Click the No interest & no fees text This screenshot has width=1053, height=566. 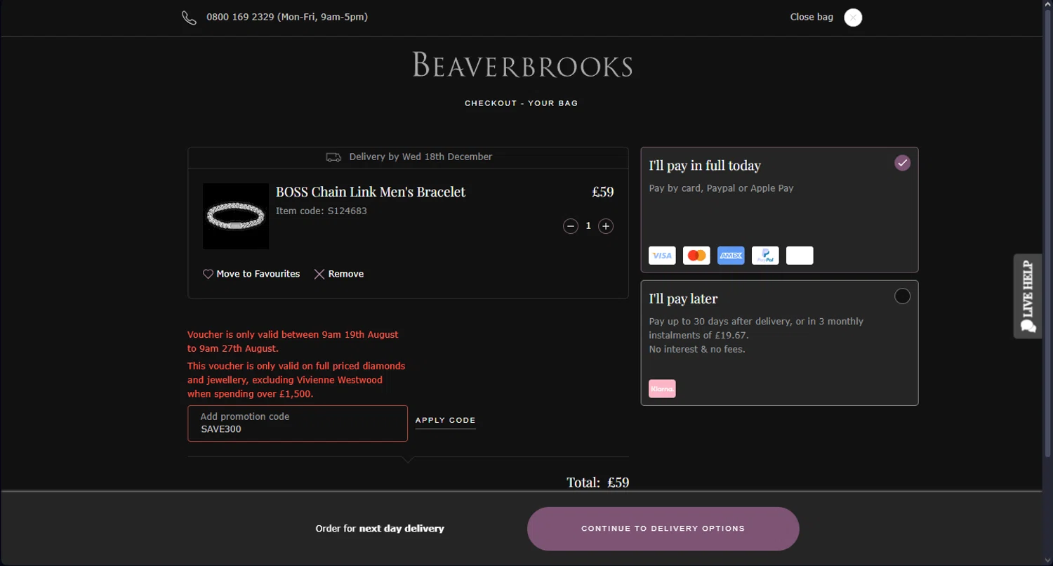coord(697,349)
